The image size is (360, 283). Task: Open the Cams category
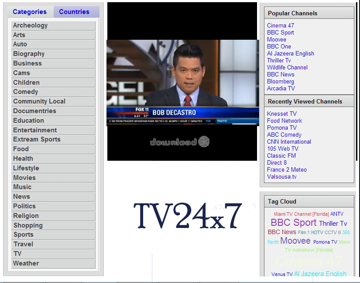click(x=53, y=73)
